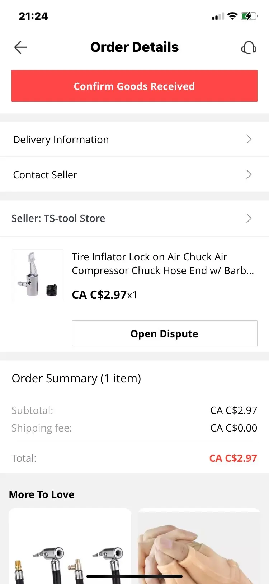Tap the red total price amount
Screen dimensions: 269x584
click(x=233, y=458)
